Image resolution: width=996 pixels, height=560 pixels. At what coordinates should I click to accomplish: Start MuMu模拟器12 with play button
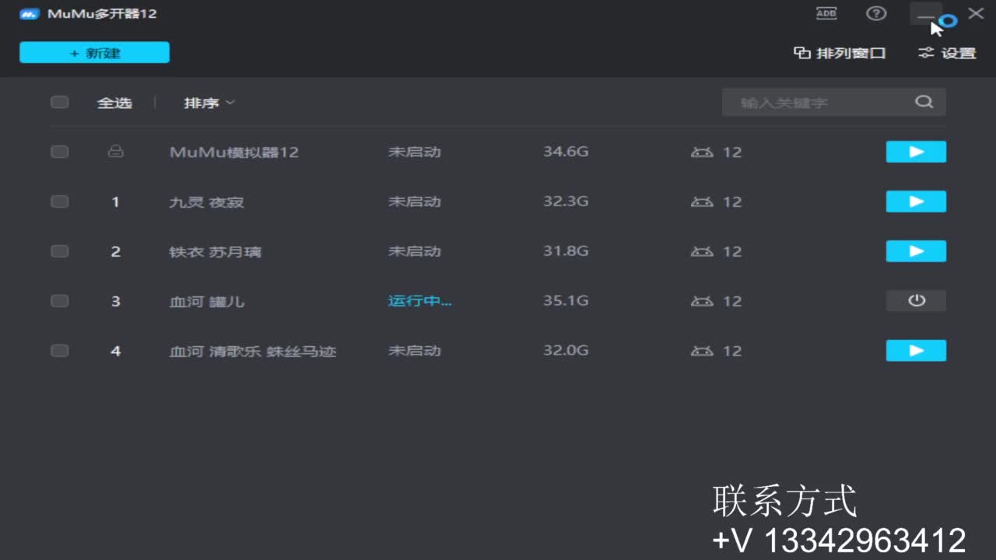coord(916,152)
